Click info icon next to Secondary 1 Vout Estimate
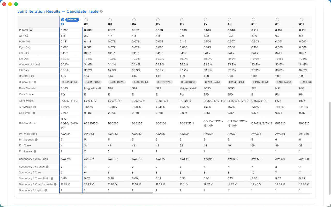The height and width of the screenshot is (207, 331). point(55,184)
